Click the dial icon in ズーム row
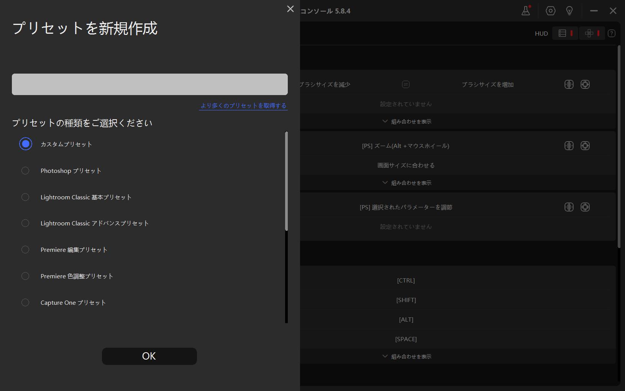Screen dimensions: 625x391 click(569, 146)
